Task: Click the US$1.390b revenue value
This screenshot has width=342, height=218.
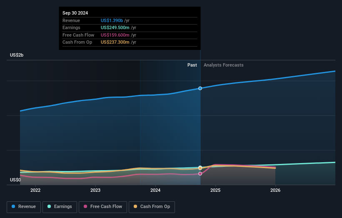Action: [112, 20]
